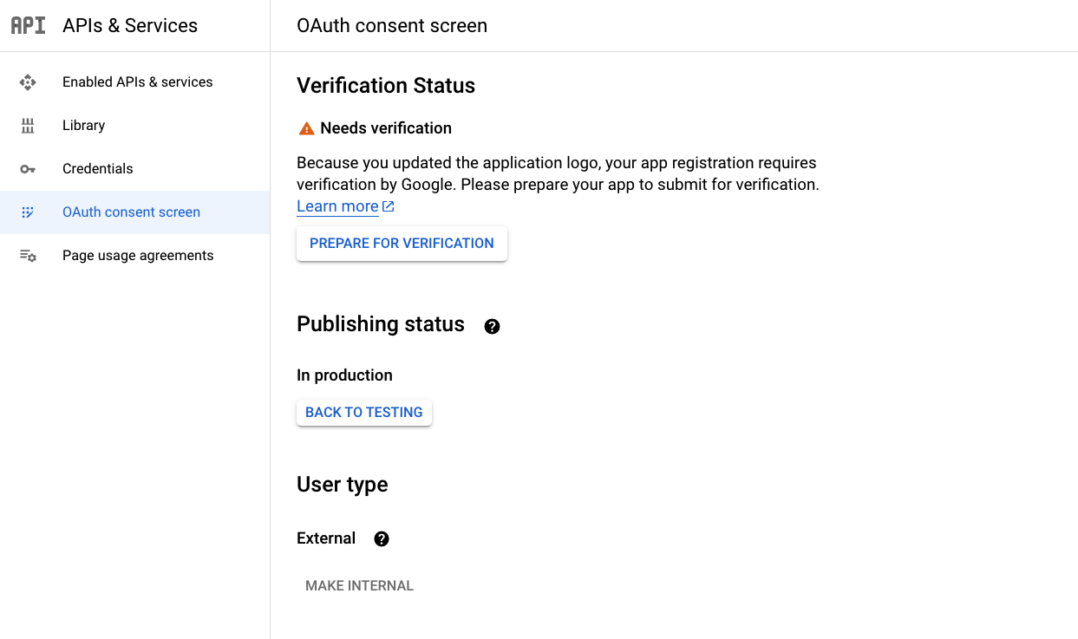Image resolution: width=1078 pixels, height=639 pixels.
Task: Click the Library shelf icon
Action: (28, 126)
